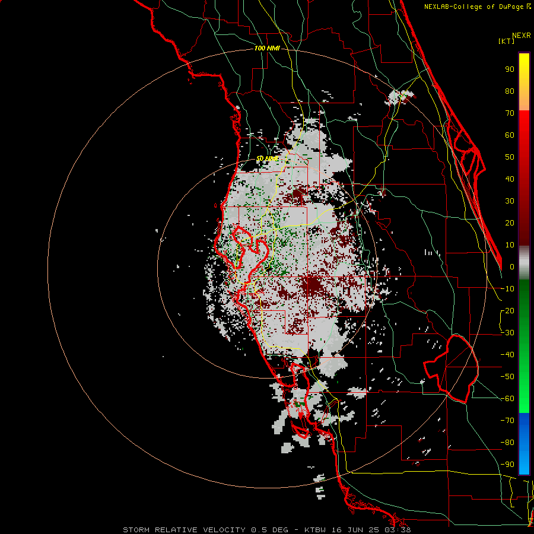Click the -80 value on velocity scale
The width and height of the screenshot is (534, 534).
[507, 443]
